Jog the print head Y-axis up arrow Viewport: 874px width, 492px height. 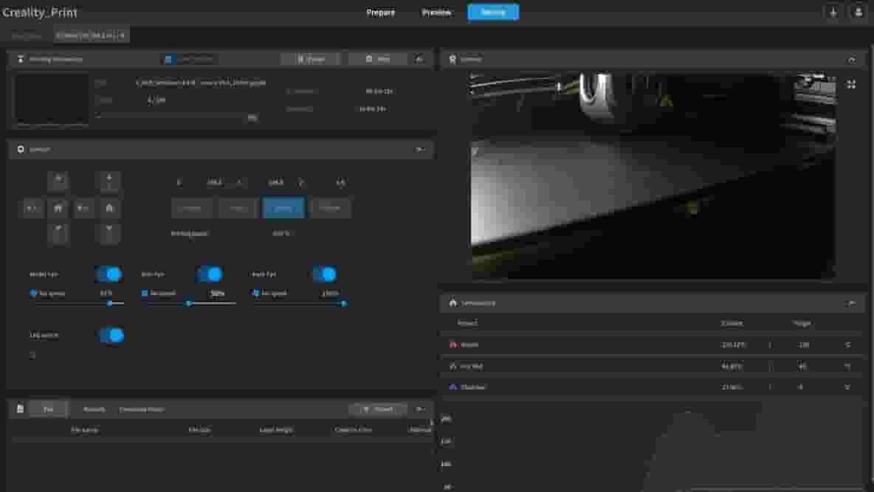tap(58, 181)
